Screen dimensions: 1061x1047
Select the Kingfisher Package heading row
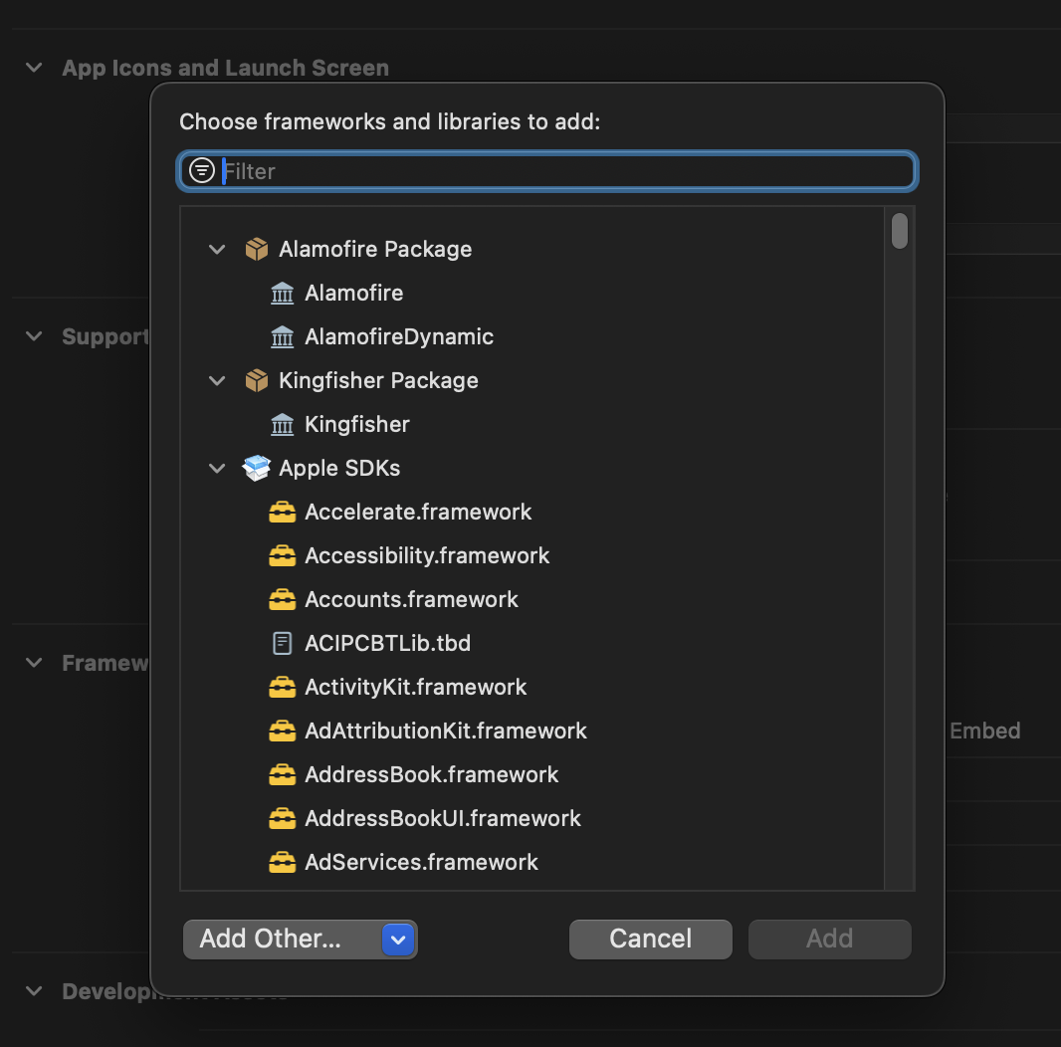coord(531,380)
